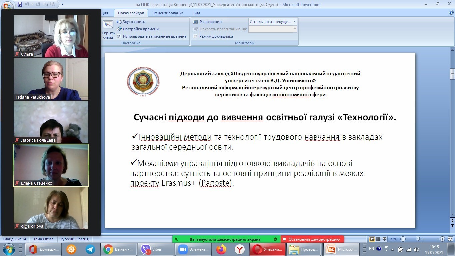
Task: Go to previous slide double-arrow button
Action: tap(452, 221)
